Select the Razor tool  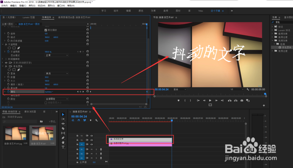pos(63,128)
